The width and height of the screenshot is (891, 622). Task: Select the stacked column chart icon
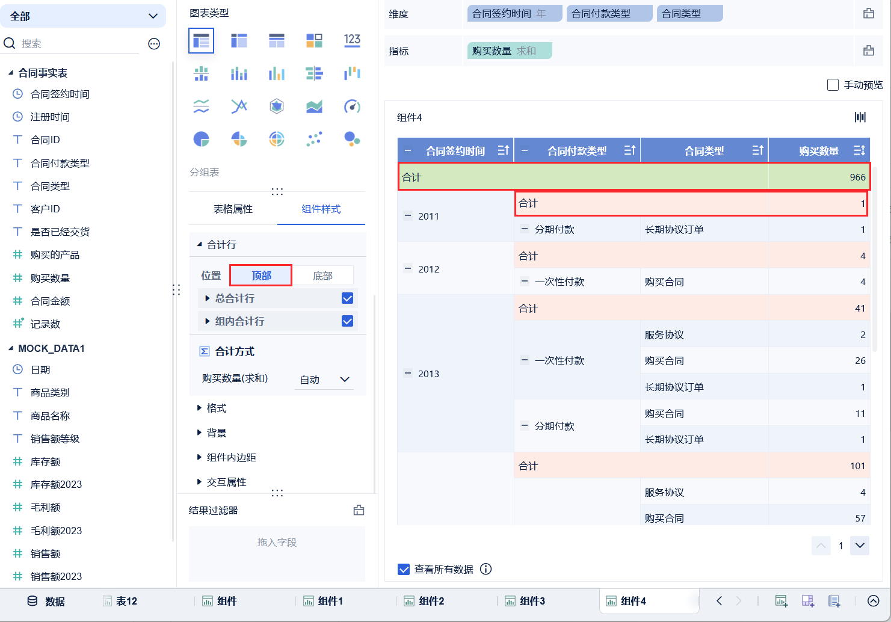[239, 74]
